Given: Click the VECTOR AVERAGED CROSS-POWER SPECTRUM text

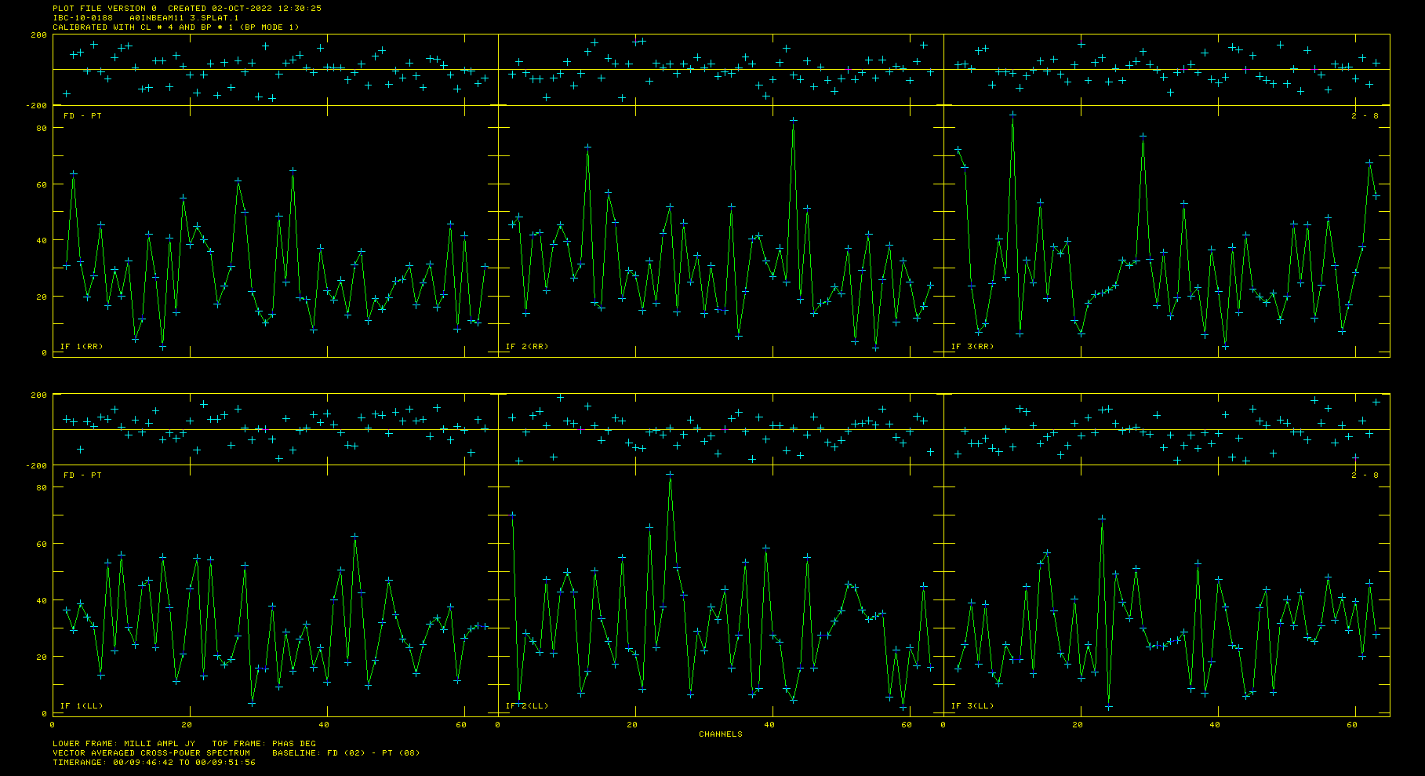Looking at the screenshot, I should (x=151, y=753).
